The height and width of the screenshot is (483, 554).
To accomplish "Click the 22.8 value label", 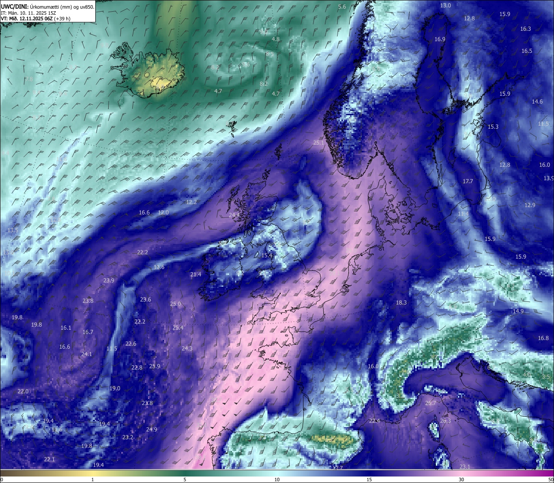I will tap(137, 367).
